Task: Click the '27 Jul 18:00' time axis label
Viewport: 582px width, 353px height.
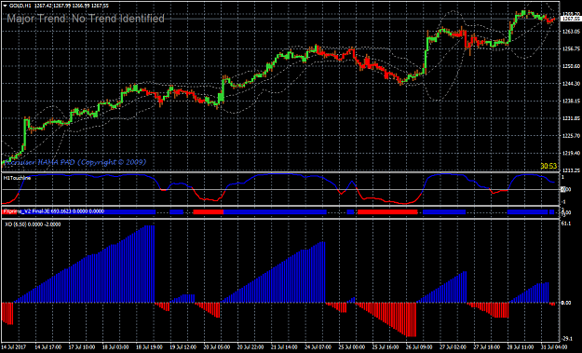Action: [x=487, y=347]
